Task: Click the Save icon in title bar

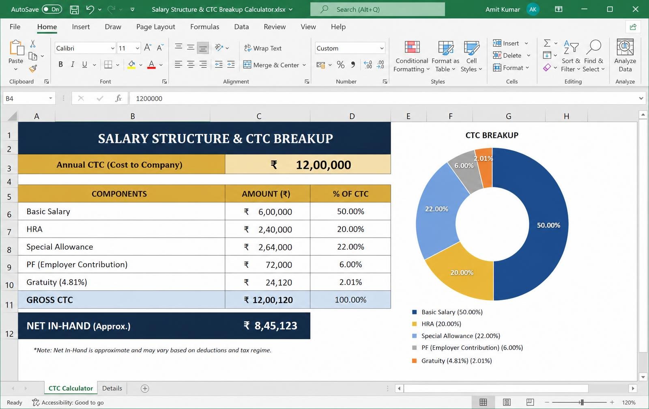Action: pos(74,9)
